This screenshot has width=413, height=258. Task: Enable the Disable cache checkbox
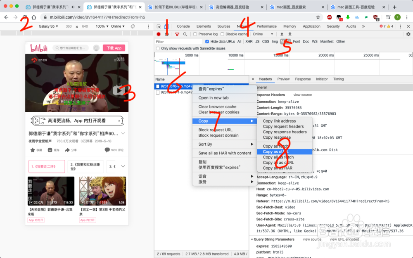(x=222, y=34)
